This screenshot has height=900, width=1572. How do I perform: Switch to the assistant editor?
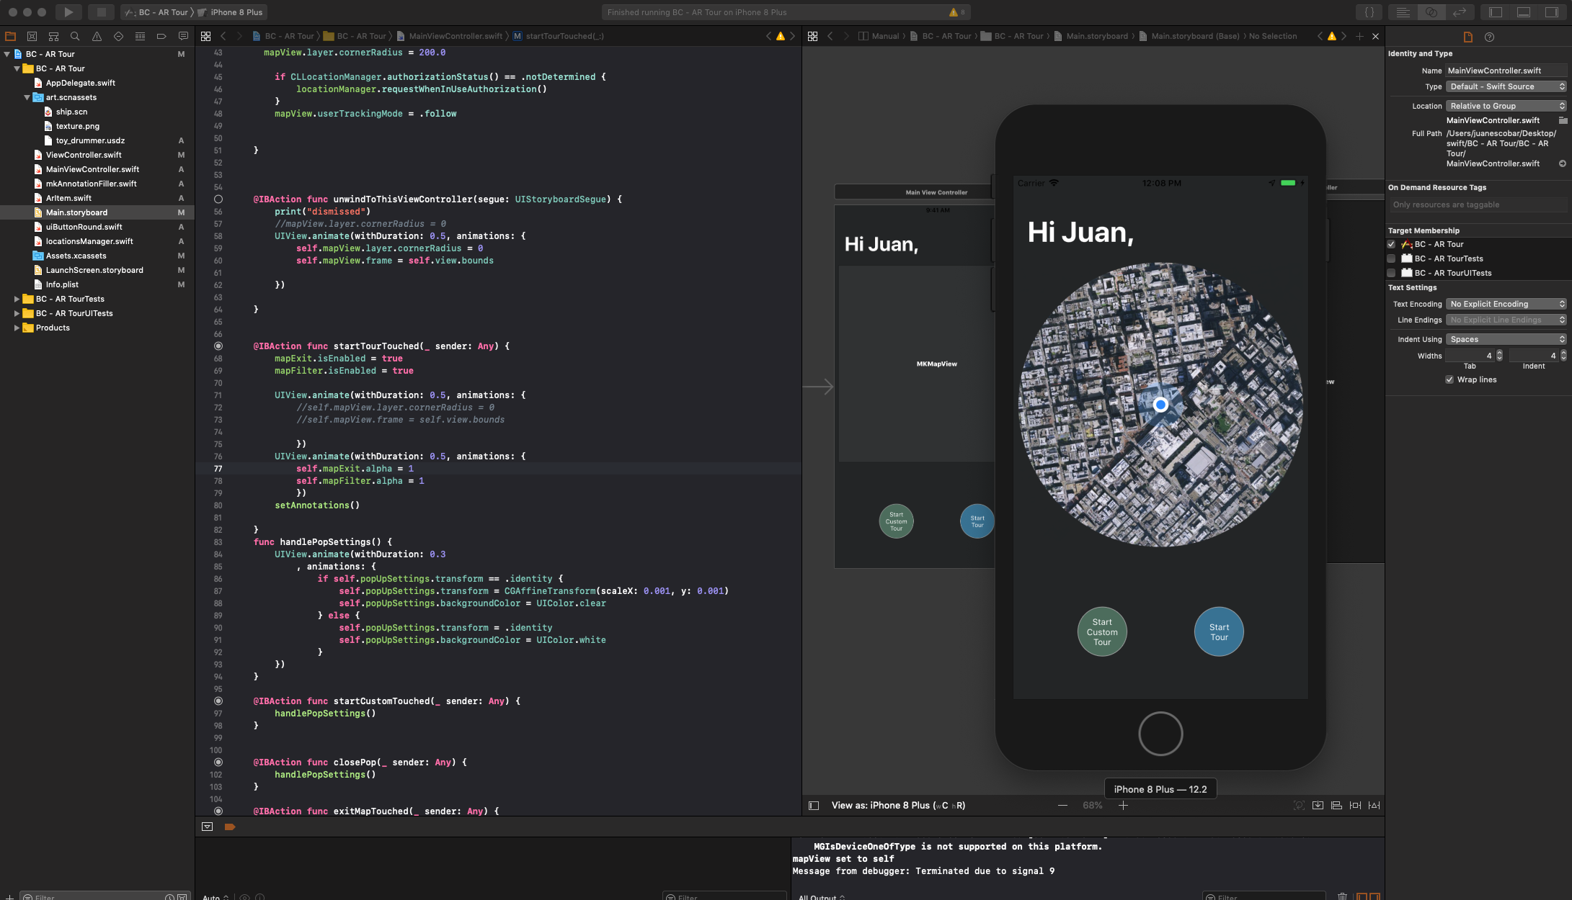[1431, 12]
